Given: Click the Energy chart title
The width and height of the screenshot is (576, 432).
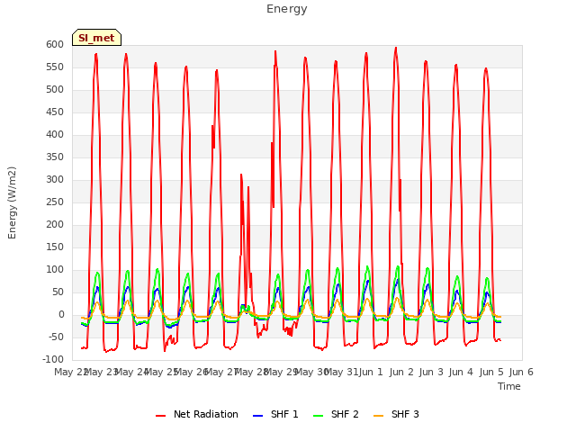Looking at the screenshot, I should click(286, 9).
